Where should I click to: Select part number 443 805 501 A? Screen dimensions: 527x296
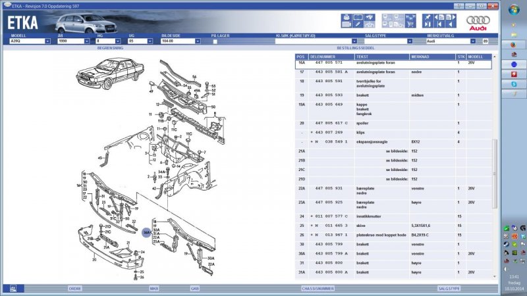click(x=331, y=72)
